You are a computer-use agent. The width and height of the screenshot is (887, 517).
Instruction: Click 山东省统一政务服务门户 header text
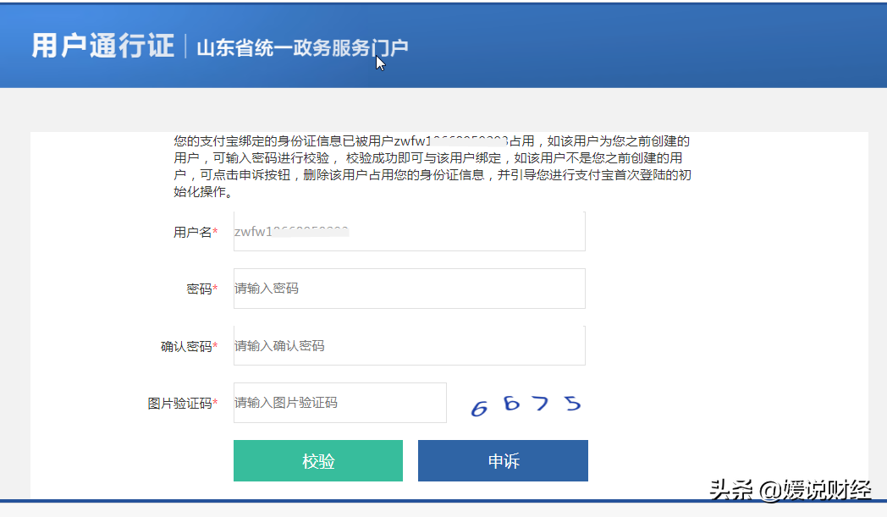tap(303, 48)
